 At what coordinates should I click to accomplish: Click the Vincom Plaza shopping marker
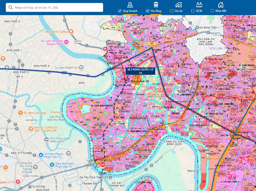[x=41, y=155]
